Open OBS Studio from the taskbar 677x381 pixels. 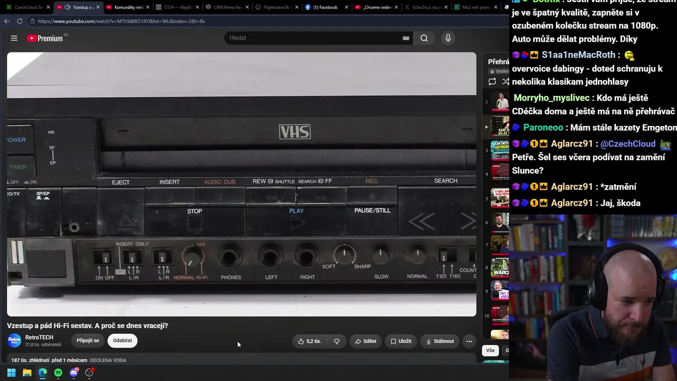(x=89, y=373)
